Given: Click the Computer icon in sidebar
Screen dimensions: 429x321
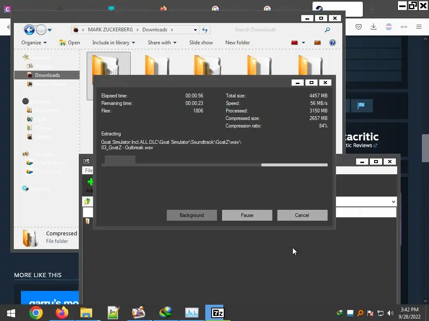Looking at the screenshot, I should (26, 154).
